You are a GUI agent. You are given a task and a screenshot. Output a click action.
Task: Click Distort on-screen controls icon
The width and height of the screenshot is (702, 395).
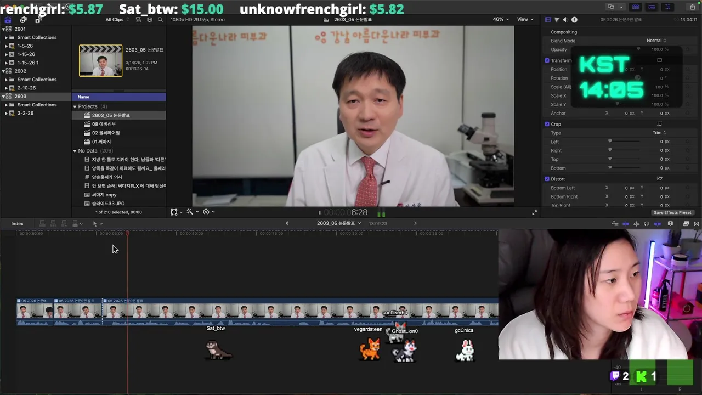[659, 179]
